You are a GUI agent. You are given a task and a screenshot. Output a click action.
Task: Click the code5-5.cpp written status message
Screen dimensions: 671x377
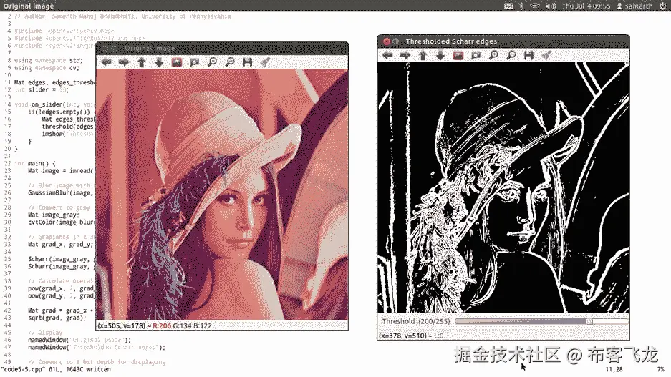click(x=56, y=369)
